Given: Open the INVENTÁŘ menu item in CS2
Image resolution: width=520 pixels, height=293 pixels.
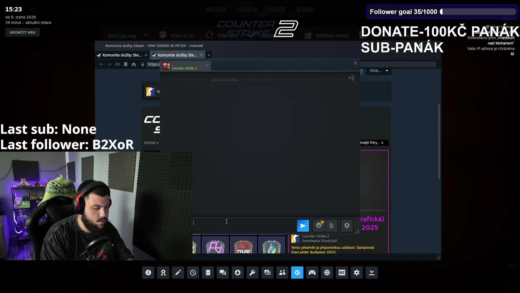Looking at the screenshot, I should [x=215, y=10].
